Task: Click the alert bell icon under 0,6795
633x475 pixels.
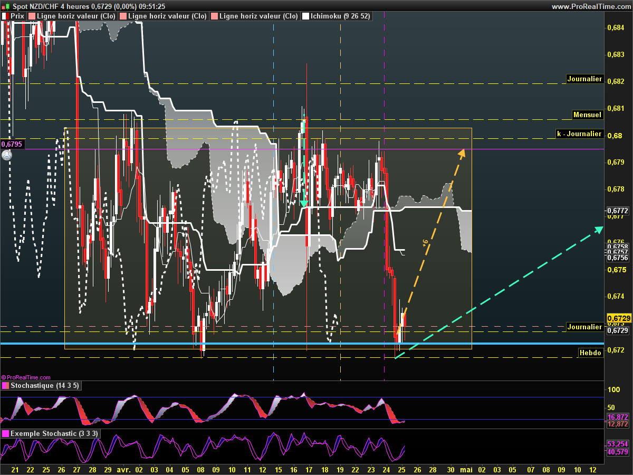Action: [x=6, y=155]
